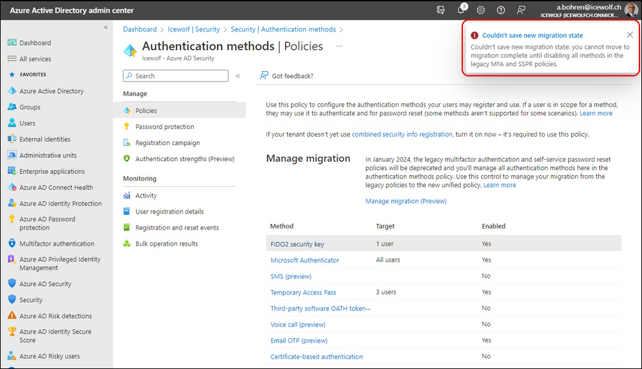
Task: Go to Azure Active Directory
Action: (51, 91)
